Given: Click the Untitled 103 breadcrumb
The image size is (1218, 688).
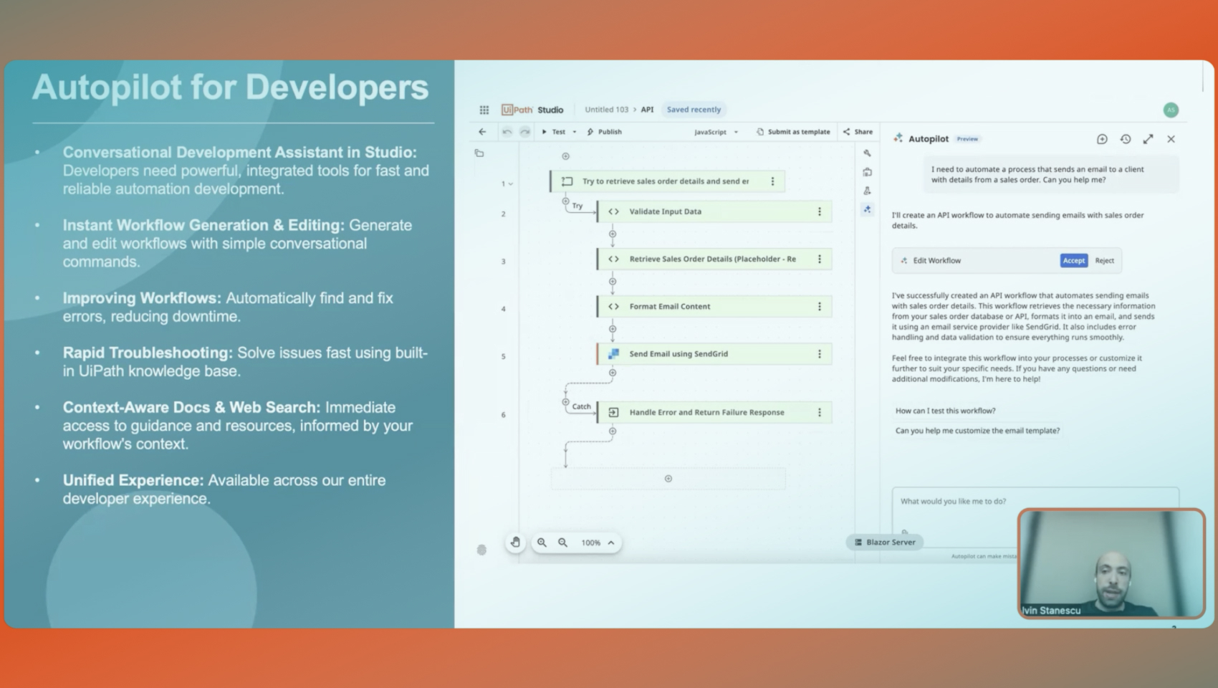Looking at the screenshot, I should click(x=606, y=110).
